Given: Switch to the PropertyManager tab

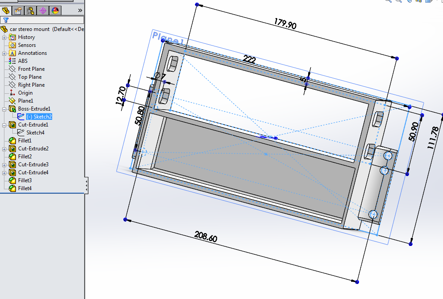Looking at the screenshot, I should click(x=18, y=10).
